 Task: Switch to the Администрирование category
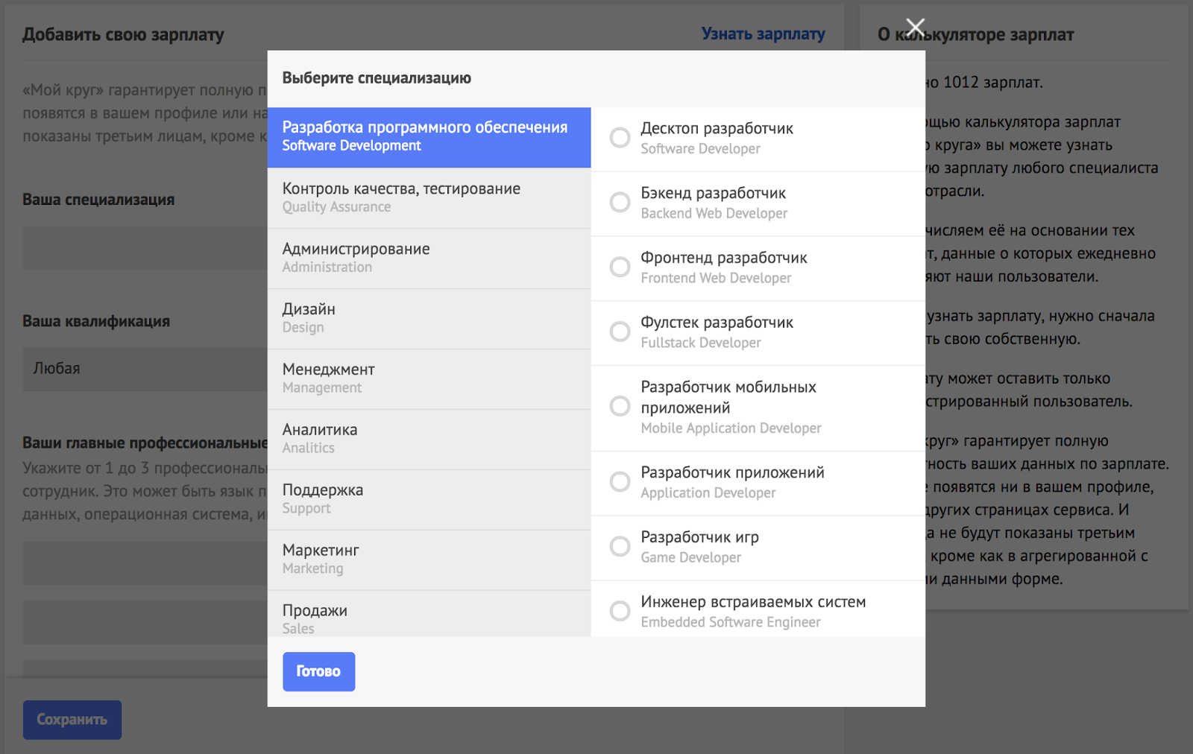(429, 258)
